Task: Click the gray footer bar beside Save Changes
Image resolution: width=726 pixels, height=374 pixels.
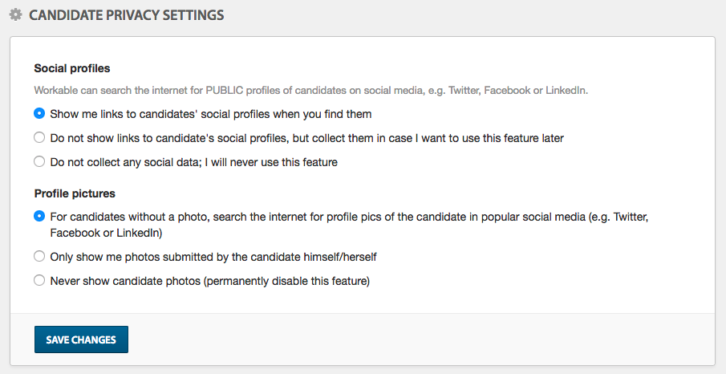Action: pyautogui.click(x=421, y=339)
